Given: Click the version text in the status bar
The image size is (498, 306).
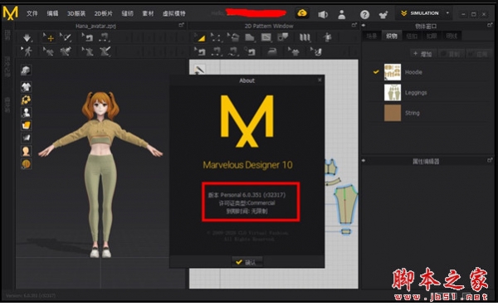Looking at the screenshot, I should (31, 295).
